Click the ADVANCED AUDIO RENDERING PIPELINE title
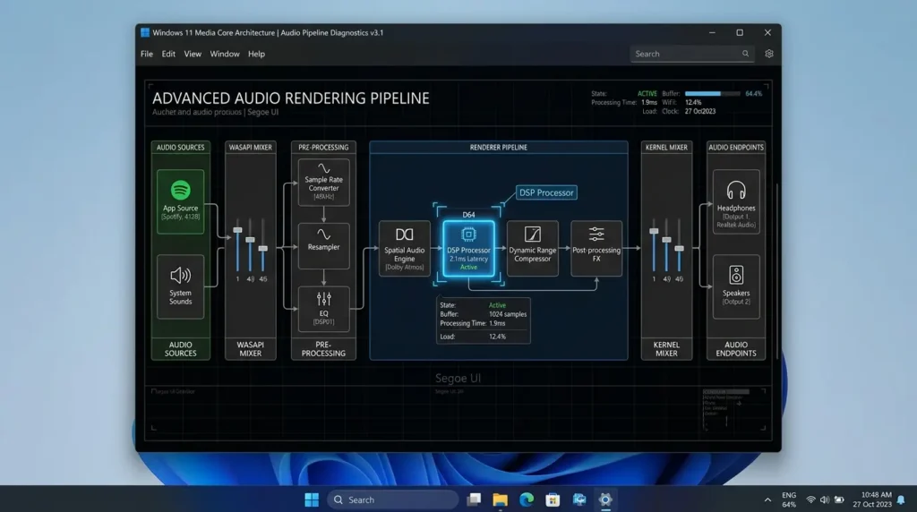Viewport: 917px width, 512px height. (291, 98)
